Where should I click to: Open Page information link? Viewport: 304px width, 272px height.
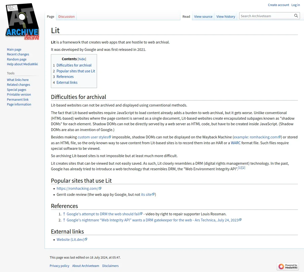[19, 104]
